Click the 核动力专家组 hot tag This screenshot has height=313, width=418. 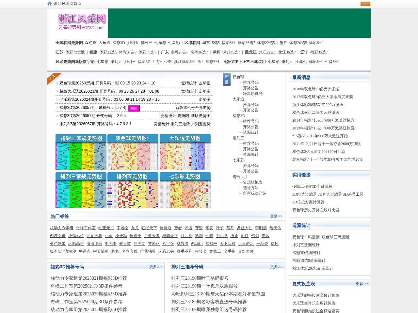(61, 228)
